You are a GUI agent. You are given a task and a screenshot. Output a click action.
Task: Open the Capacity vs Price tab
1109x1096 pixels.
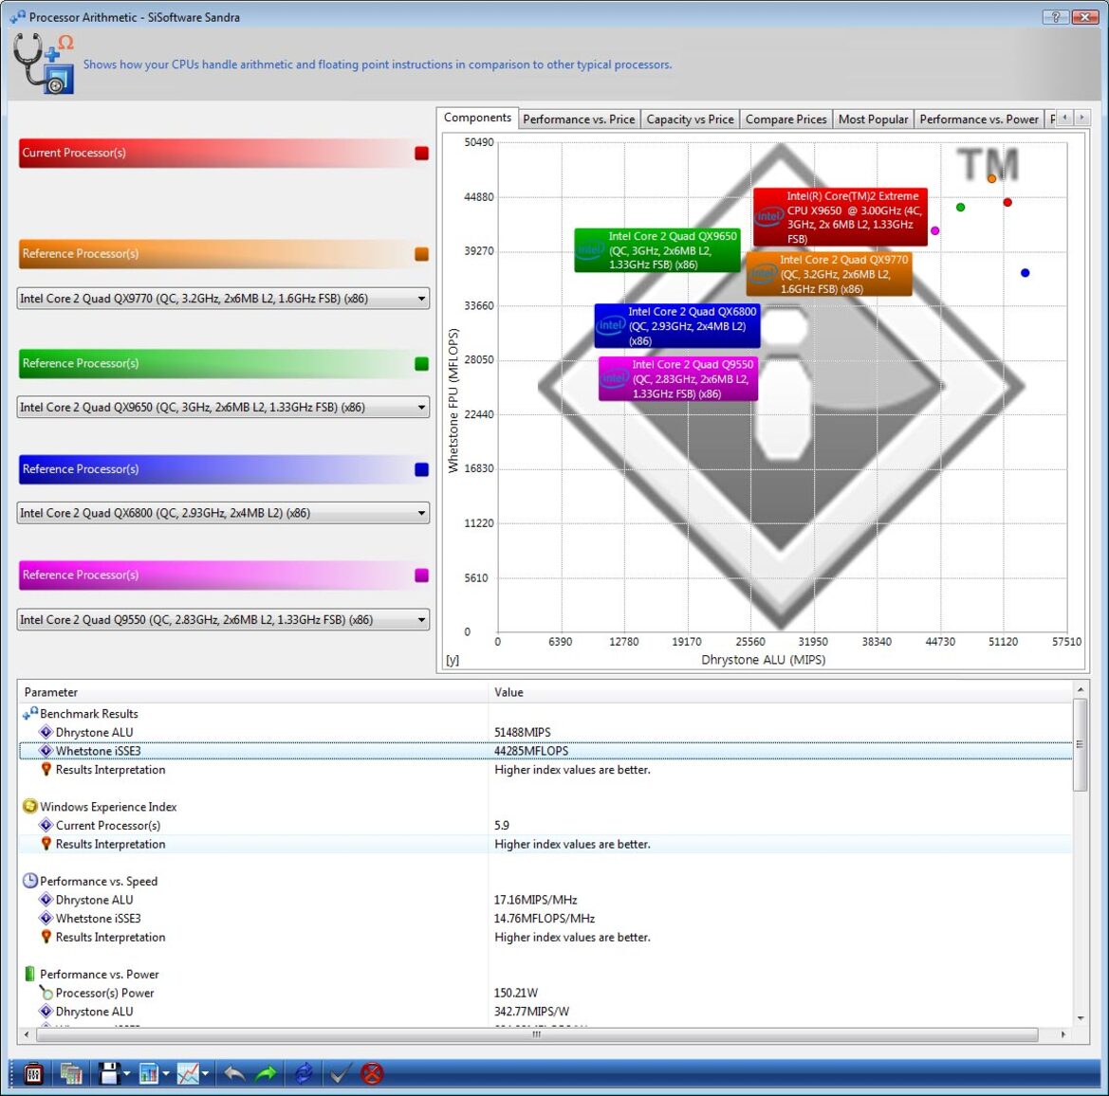click(x=691, y=119)
